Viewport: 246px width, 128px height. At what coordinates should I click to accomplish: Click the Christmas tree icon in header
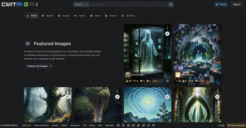pos(37,4)
